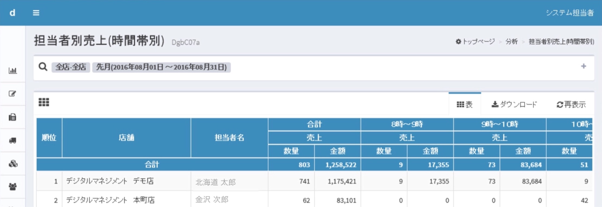Open the delivery truck sidebar icon

tap(13, 141)
